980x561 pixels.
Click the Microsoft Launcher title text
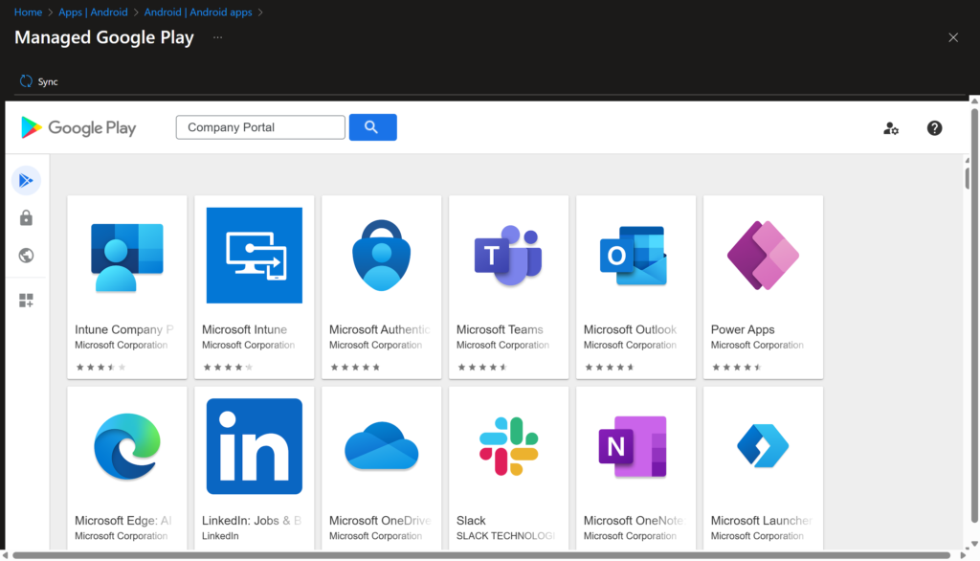click(761, 521)
